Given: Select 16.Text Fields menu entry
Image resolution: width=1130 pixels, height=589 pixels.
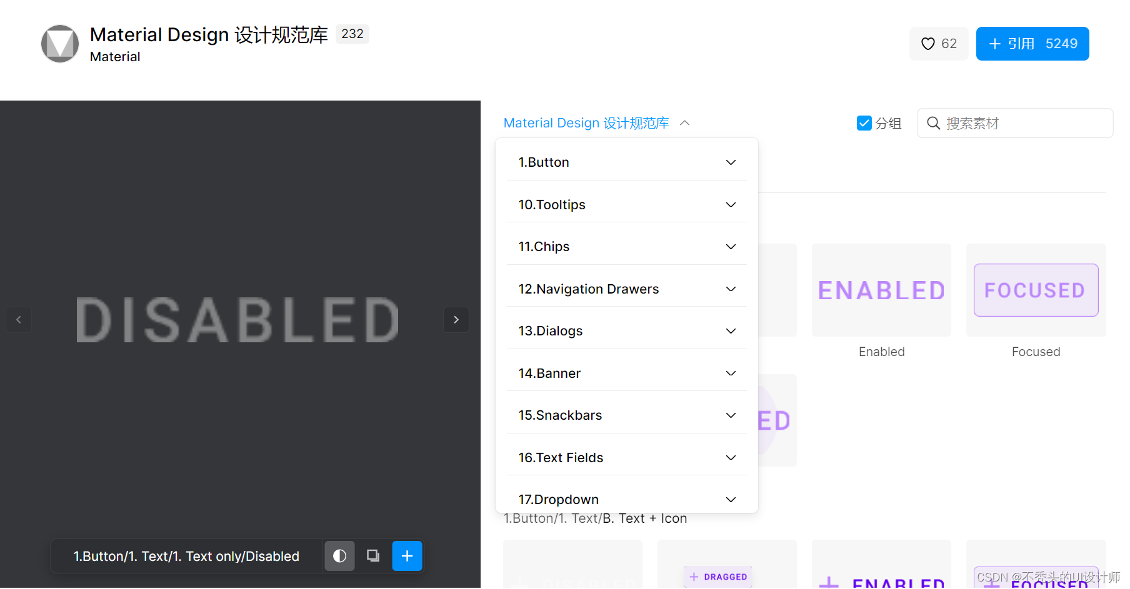Looking at the screenshot, I should 627,458.
